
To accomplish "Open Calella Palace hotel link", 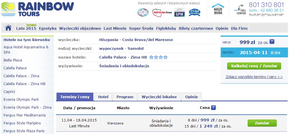I will [x=15, y=68].
